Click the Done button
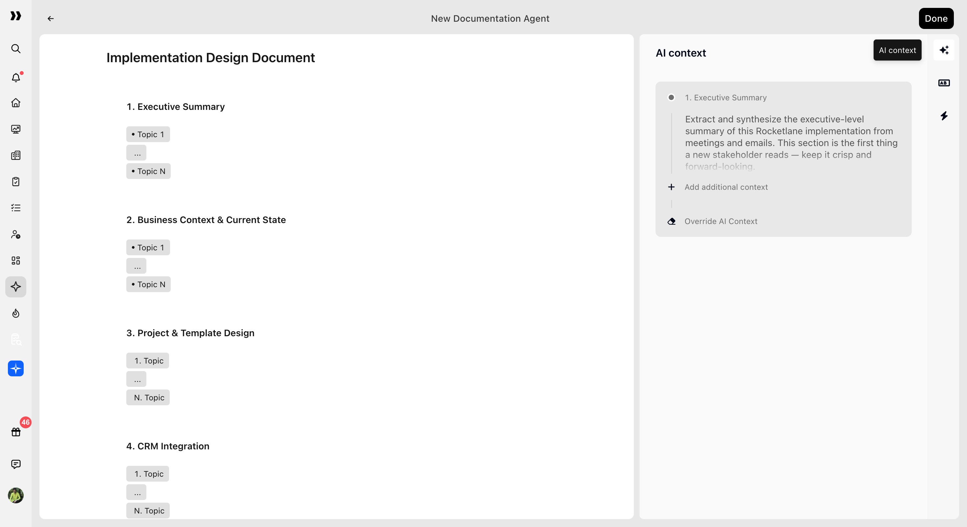 pos(936,18)
